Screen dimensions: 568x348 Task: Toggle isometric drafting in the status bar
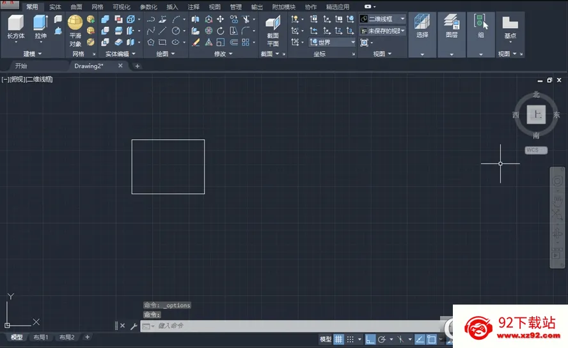pos(400,339)
